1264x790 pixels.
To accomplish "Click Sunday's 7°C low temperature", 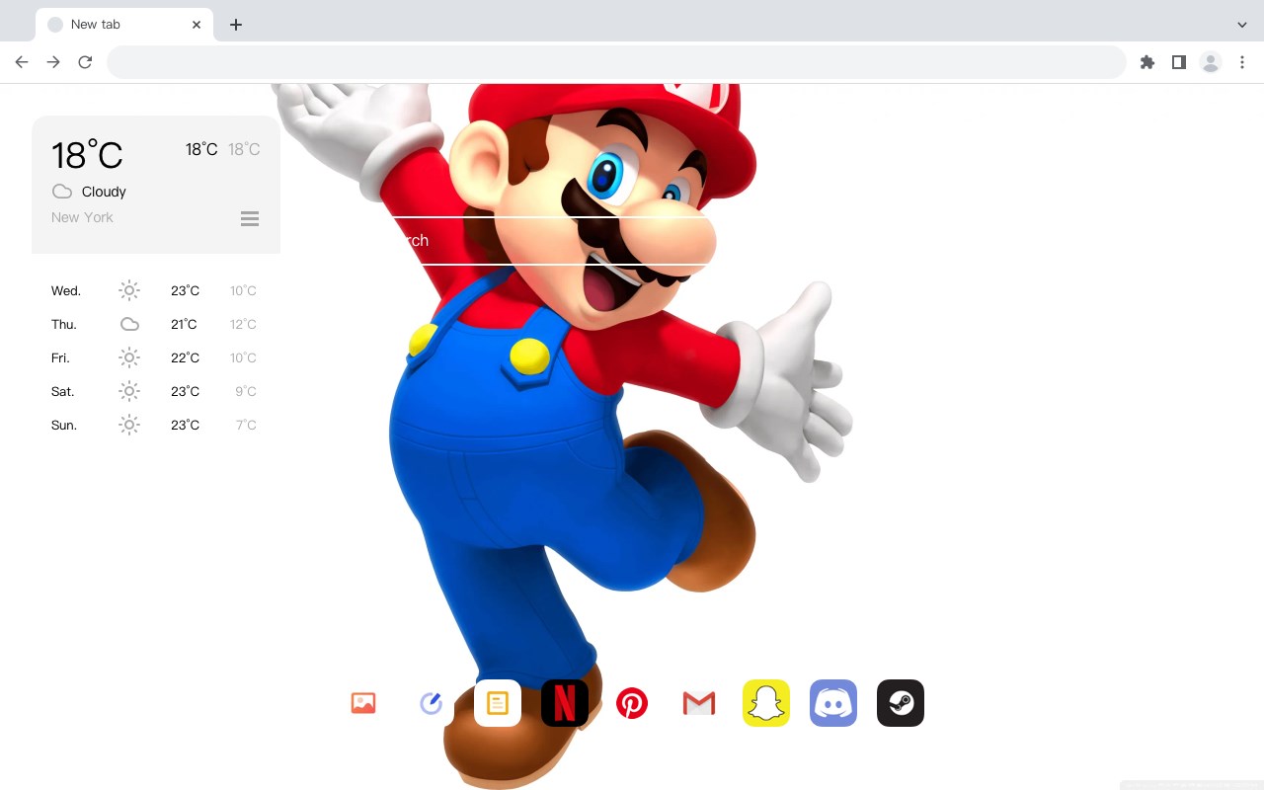I will pyautogui.click(x=246, y=425).
